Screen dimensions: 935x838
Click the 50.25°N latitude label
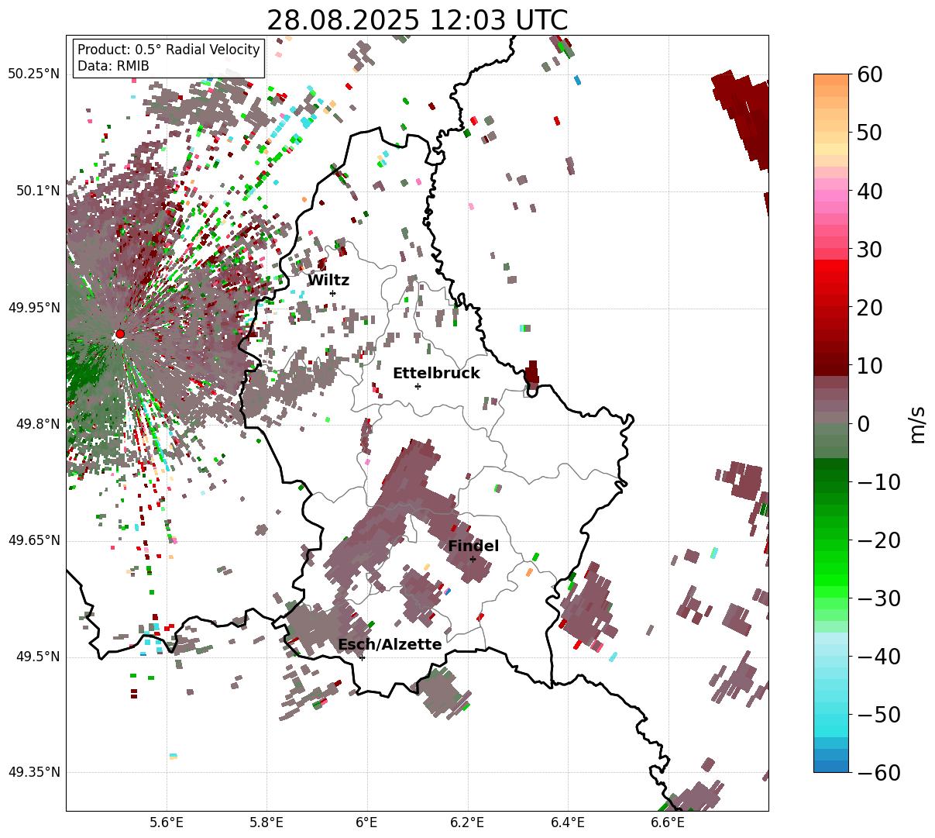[34, 74]
